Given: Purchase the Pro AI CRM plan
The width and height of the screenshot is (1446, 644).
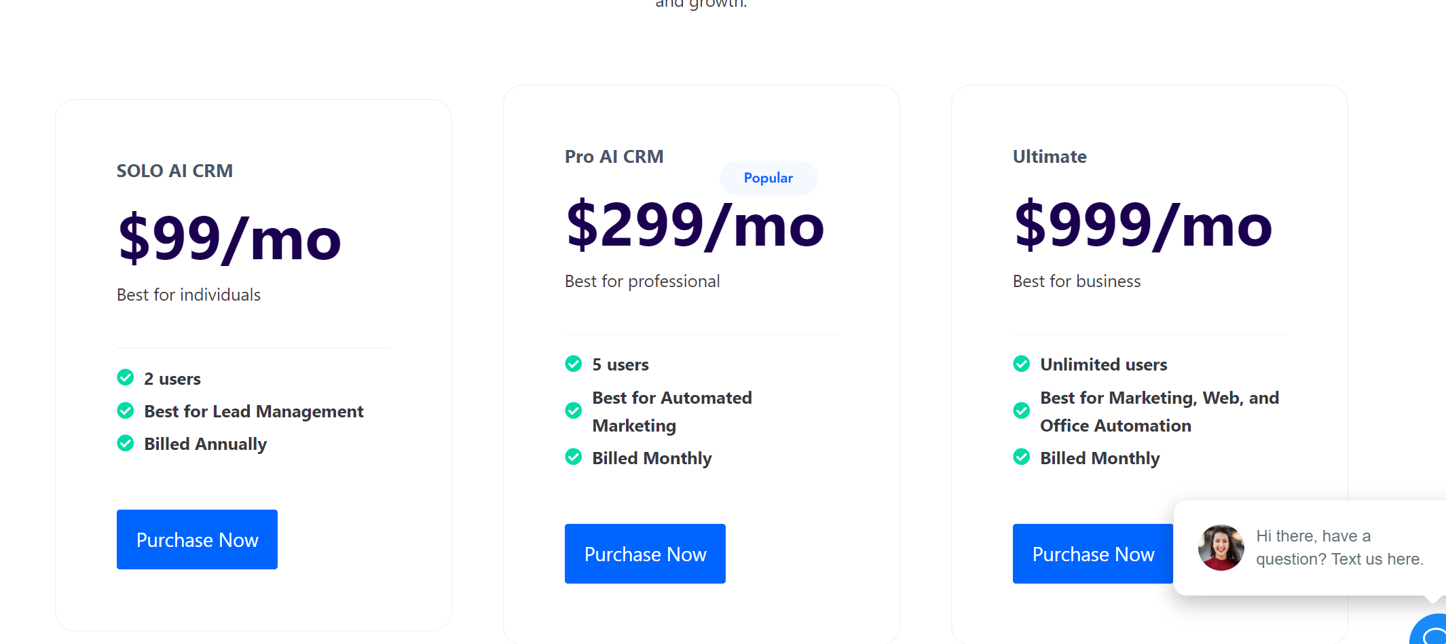Looking at the screenshot, I should (x=645, y=554).
